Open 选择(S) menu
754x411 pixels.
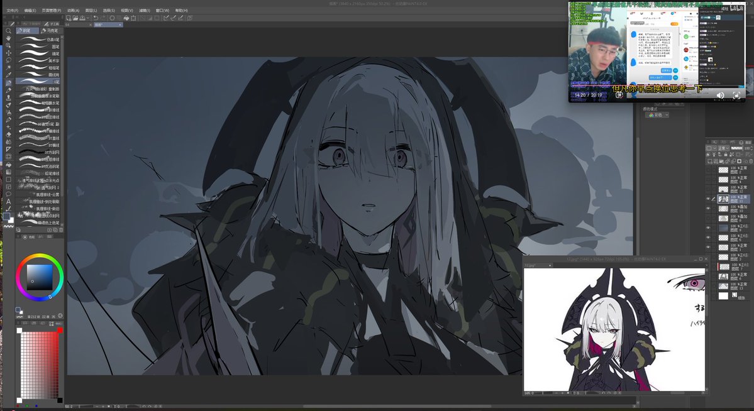(109, 10)
